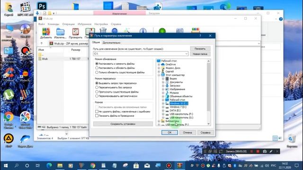303x170 pixels.
Task: Expand the Windows 7 (D:) drive node
Action: [x=163, y=107]
